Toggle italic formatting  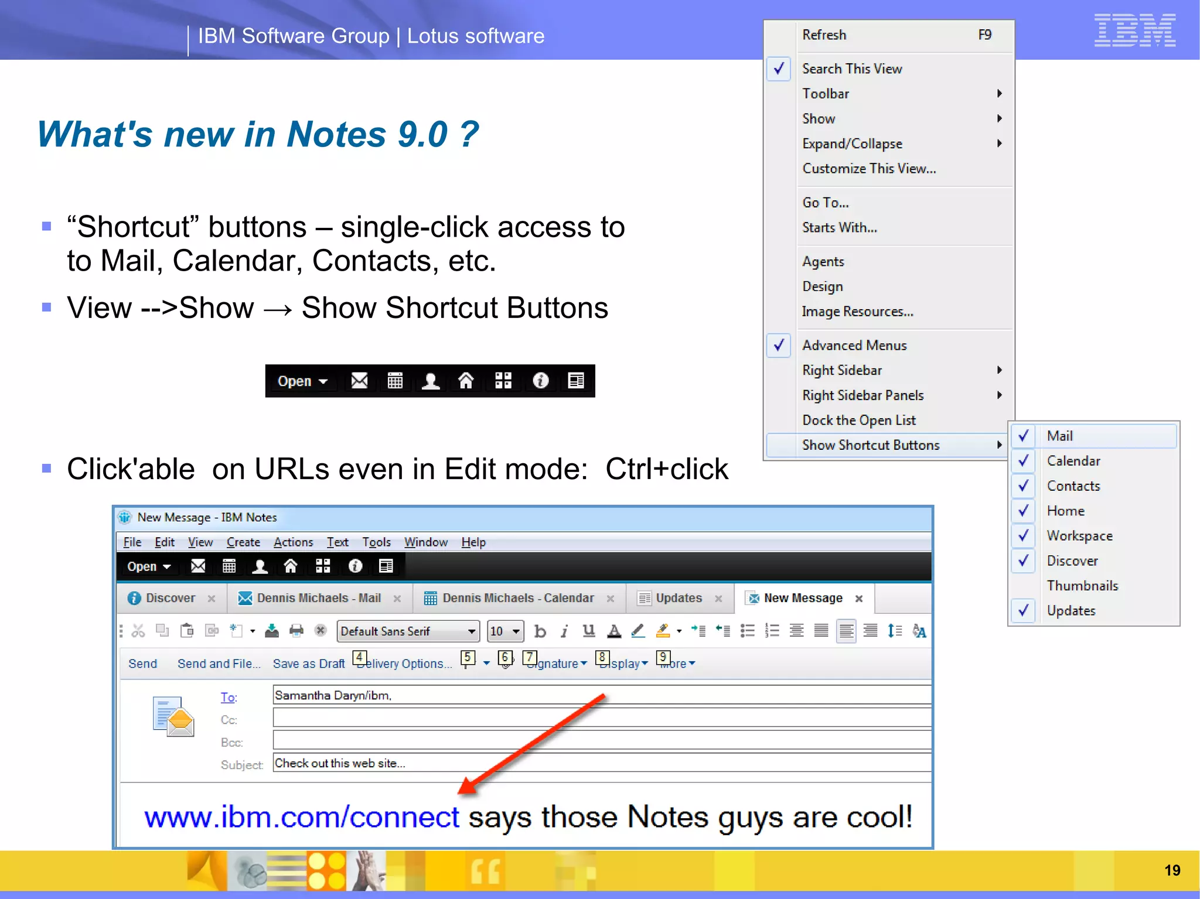coord(564,631)
